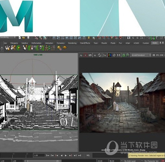Switch to the Animation shelf tab
Image resolution: width=165 pixels, height=162 pixels.
(49, 43)
